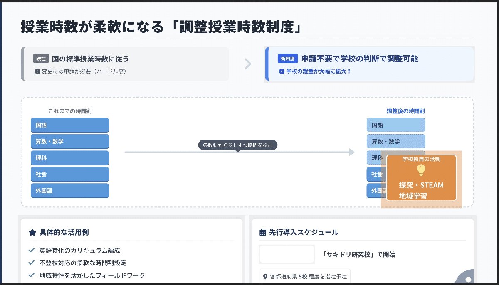
Task: Click the heading 先行導入スケジュール
Action: pos(304,232)
